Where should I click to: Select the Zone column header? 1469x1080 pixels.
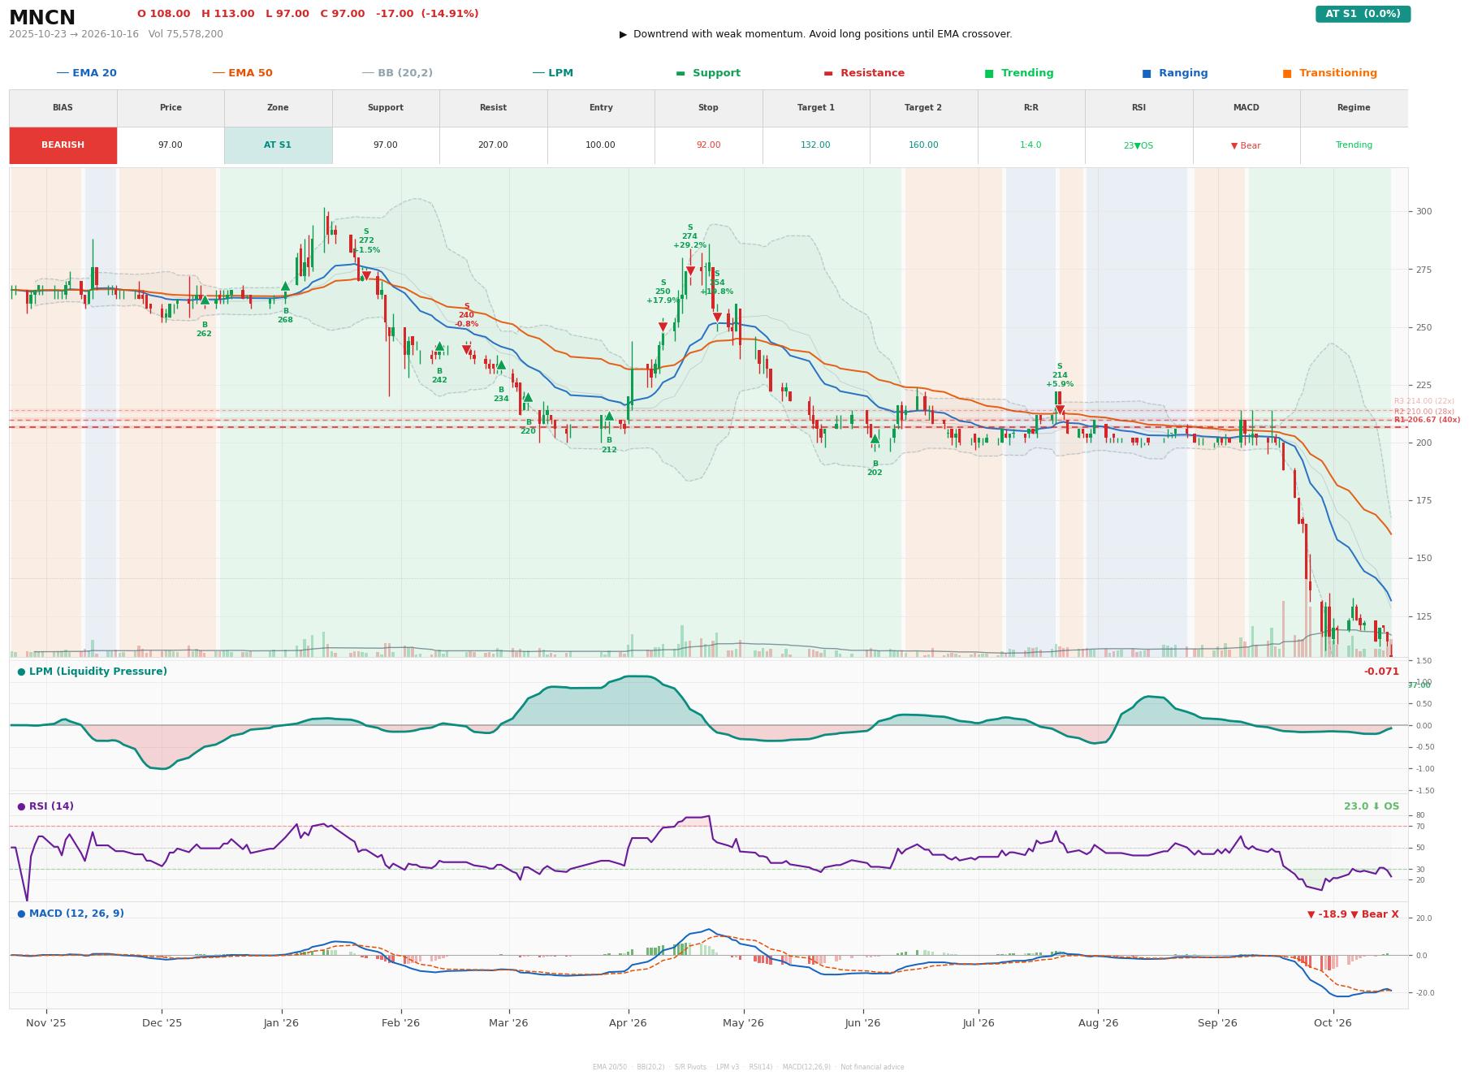click(x=278, y=108)
